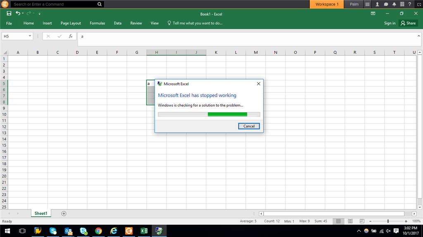Open the undo history dropdown arrow
Viewport: 423px width, 237px height.
coord(23,13)
